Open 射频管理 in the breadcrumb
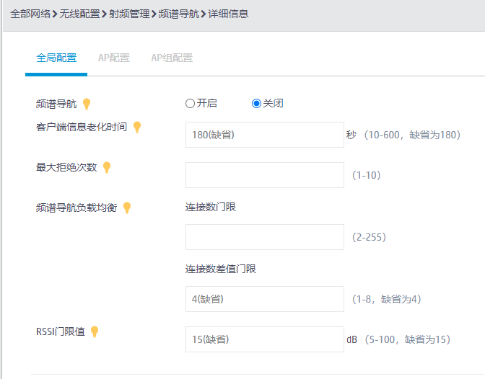Screen dimensions: 485x379 click(x=129, y=14)
